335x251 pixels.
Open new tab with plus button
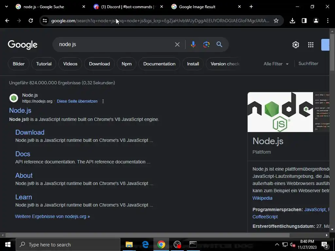(x=251, y=7)
